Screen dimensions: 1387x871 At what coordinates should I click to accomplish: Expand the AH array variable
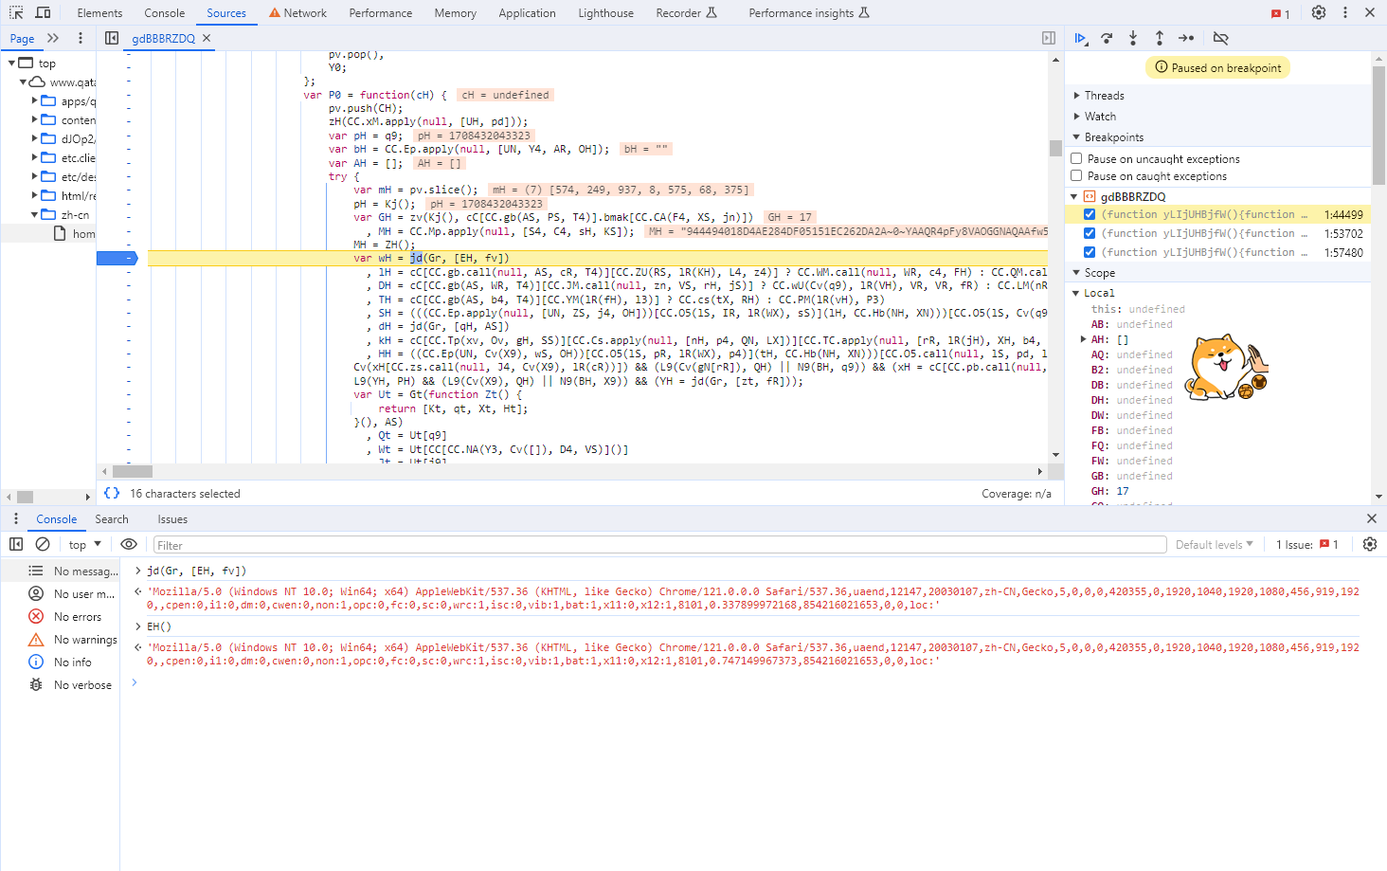1083,339
